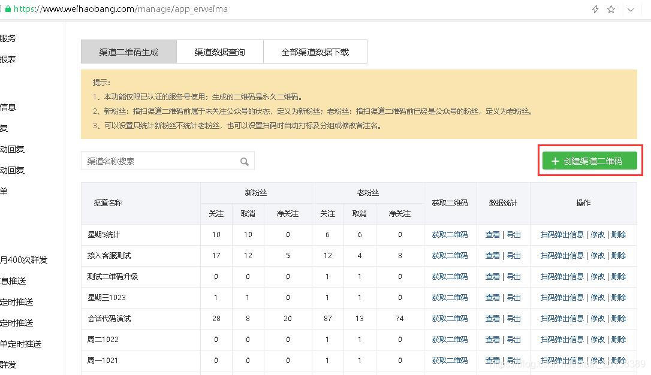Click the 老粉丝 column header

[x=368, y=192]
